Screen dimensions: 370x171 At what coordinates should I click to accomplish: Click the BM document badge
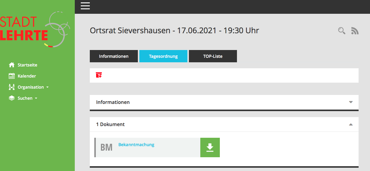click(106, 147)
